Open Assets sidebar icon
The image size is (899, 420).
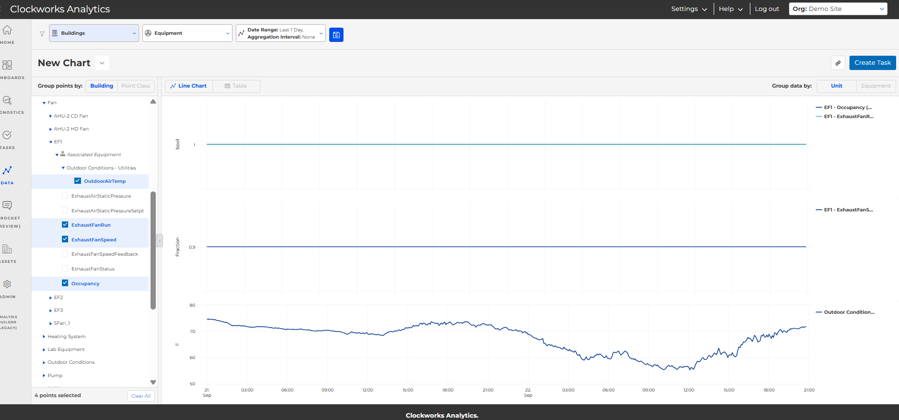click(7, 249)
